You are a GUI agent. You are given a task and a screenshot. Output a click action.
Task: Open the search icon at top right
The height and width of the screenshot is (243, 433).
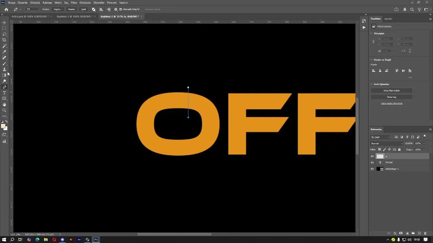coord(412,9)
